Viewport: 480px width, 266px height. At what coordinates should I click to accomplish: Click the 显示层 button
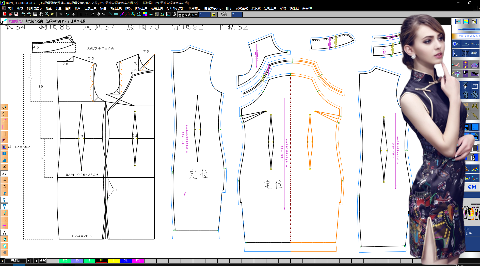(x=16, y=261)
